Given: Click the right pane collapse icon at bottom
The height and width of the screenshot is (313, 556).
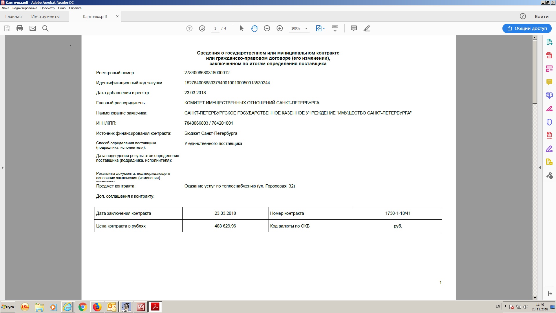Looking at the screenshot, I should tap(550, 294).
